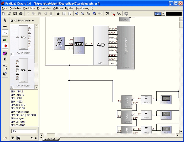The height and width of the screenshot is (142, 184).
Task: Open the Konfiguration menu
Action: point(44,8)
